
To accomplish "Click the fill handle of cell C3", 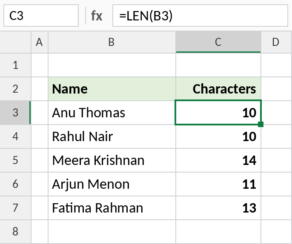I will (261, 124).
